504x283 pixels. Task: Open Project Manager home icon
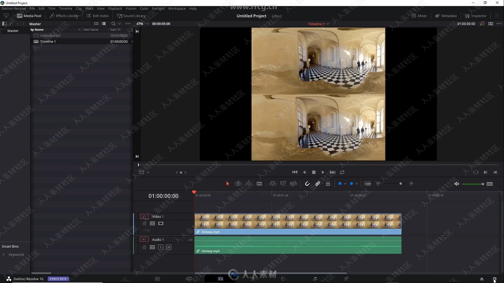[x=482, y=279]
